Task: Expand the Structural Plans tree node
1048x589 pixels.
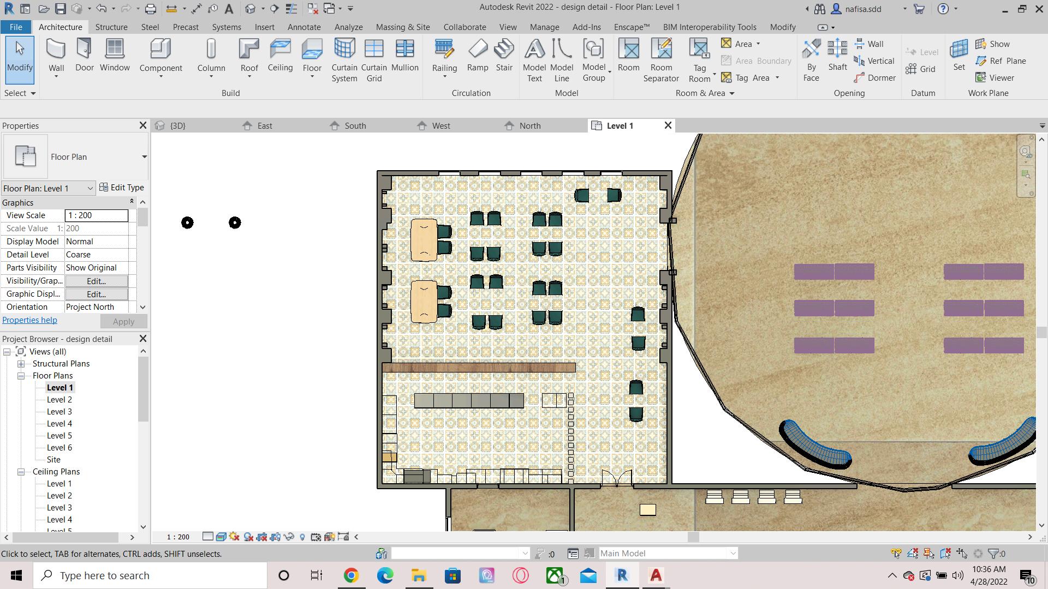Action: click(21, 364)
